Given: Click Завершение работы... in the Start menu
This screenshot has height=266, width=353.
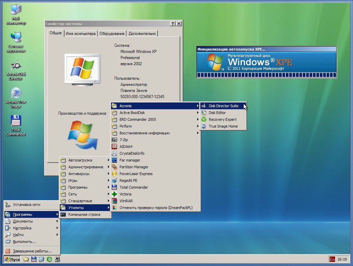Looking at the screenshot, I should pyautogui.click(x=32, y=251).
